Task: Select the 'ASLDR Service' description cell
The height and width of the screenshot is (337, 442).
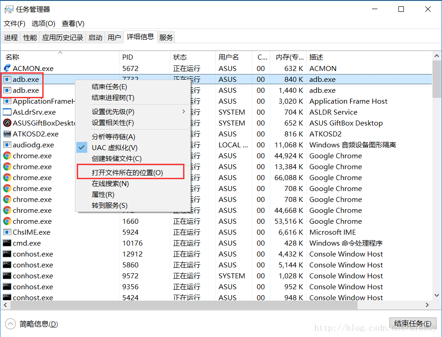Action: pyautogui.click(x=333, y=112)
